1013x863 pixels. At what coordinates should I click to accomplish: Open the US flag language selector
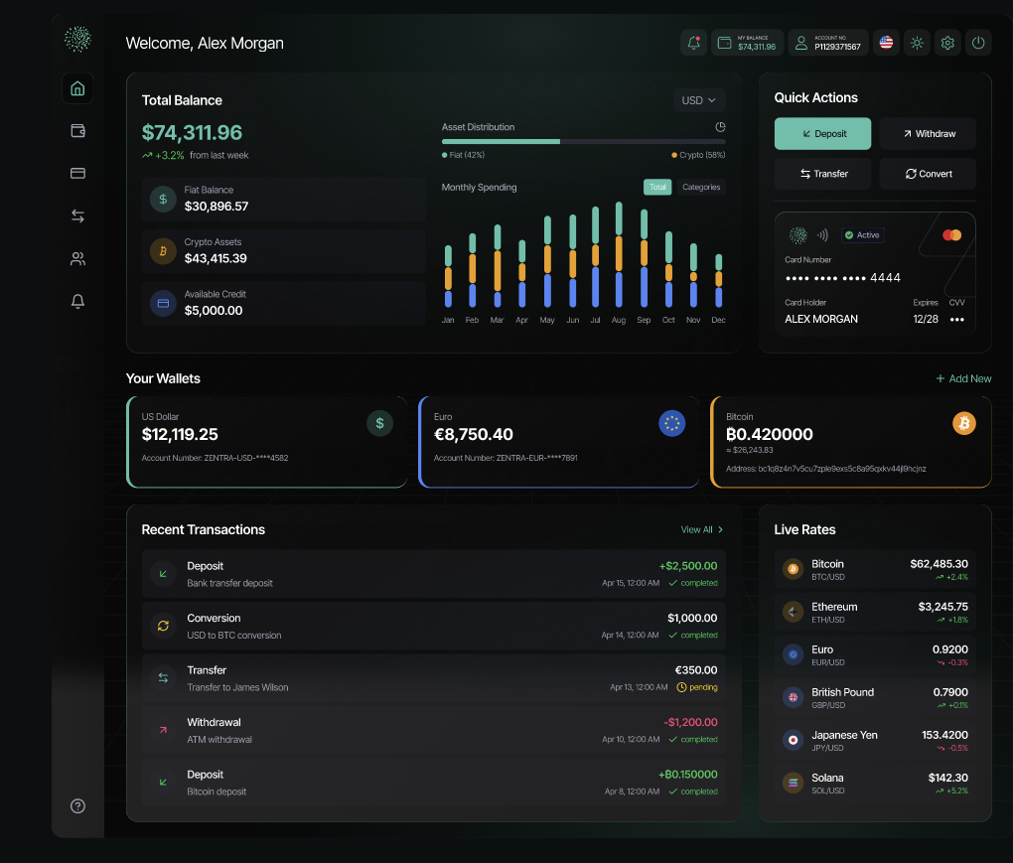click(886, 43)
